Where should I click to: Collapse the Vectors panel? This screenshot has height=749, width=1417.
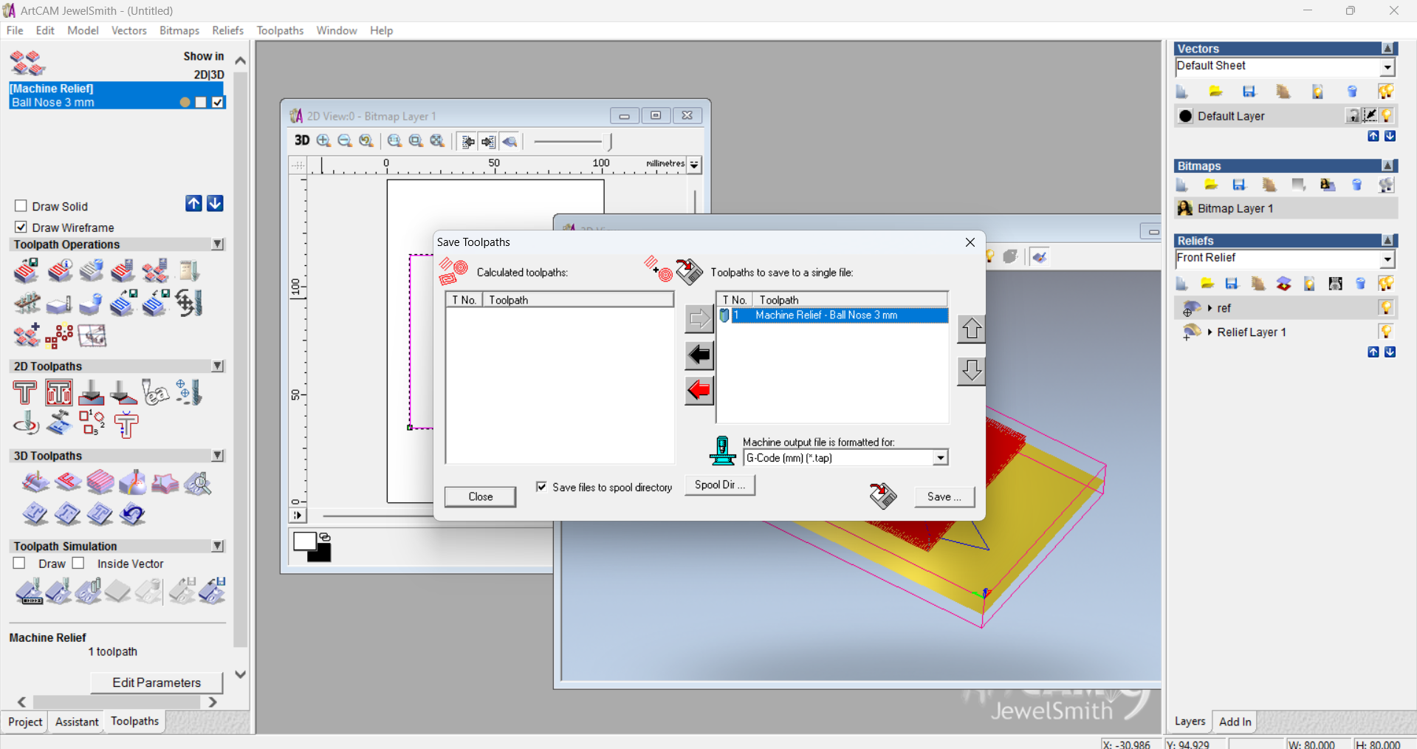1388,49
